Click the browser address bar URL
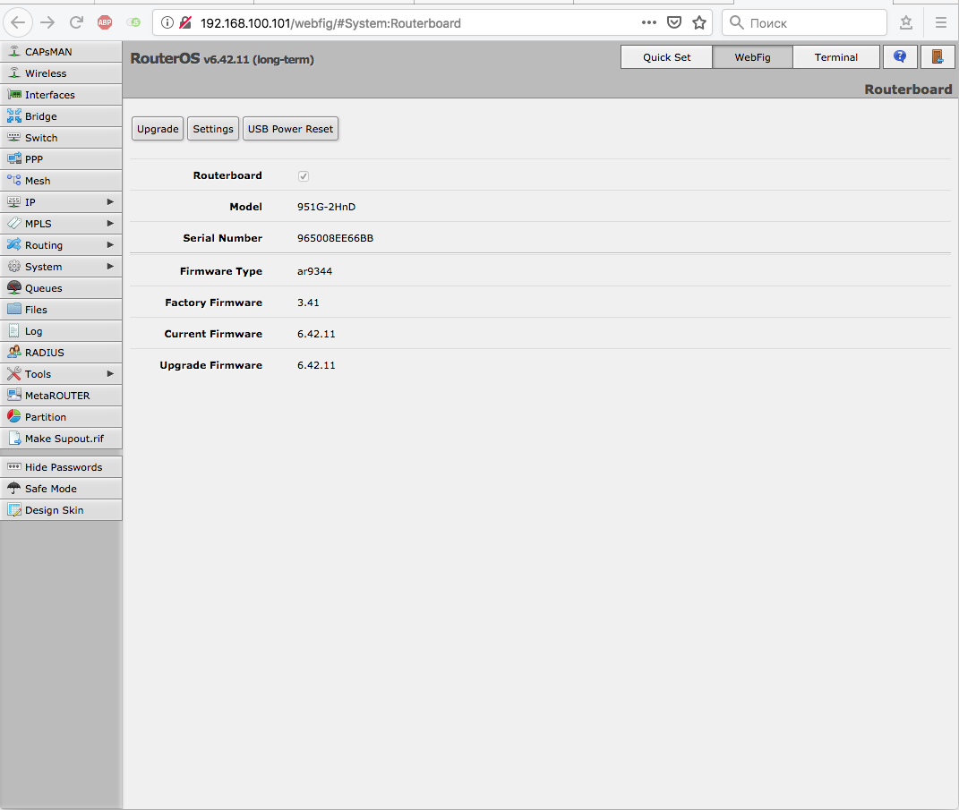 pos(330,23)
